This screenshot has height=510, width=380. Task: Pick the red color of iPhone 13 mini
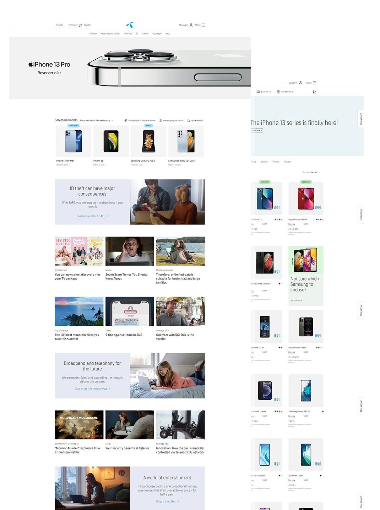pyautogui.click(x=321, y=219)
